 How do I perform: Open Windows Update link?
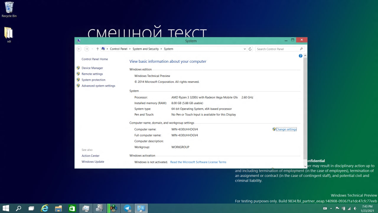click(93, 162)
